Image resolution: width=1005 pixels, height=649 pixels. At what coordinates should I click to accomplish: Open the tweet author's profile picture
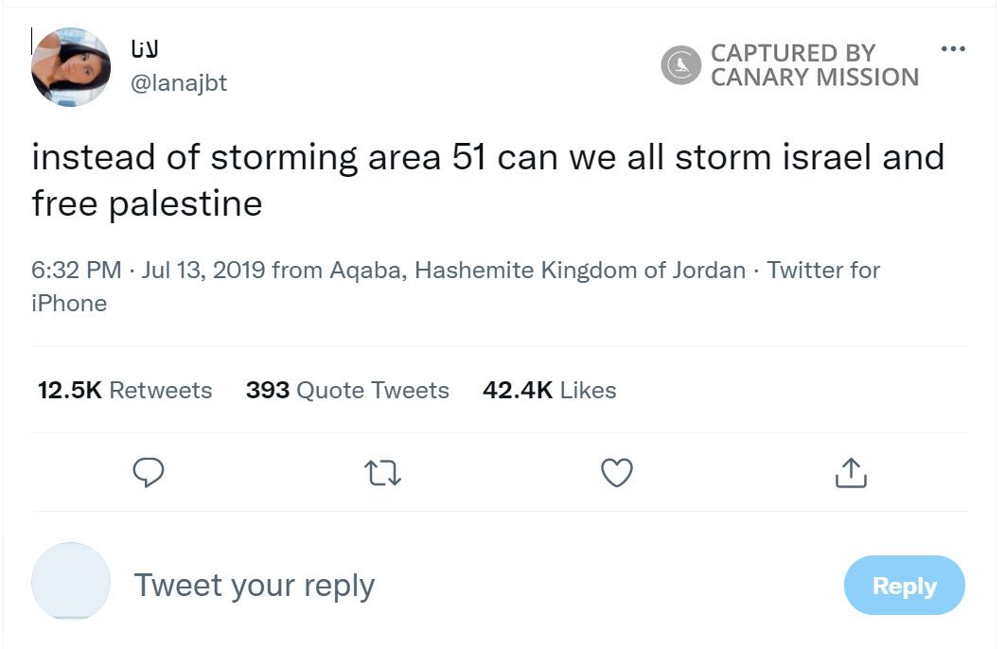(71, 66)
